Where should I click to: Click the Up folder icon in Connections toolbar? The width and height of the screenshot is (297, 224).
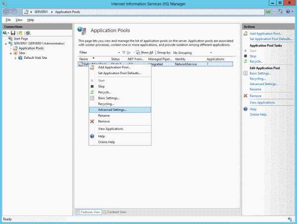[20, 33]
